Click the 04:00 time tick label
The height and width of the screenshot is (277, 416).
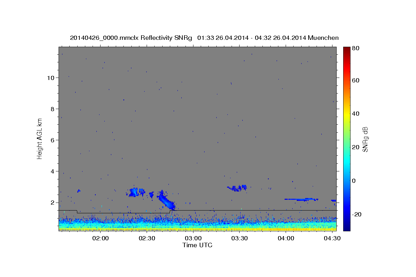286,239
